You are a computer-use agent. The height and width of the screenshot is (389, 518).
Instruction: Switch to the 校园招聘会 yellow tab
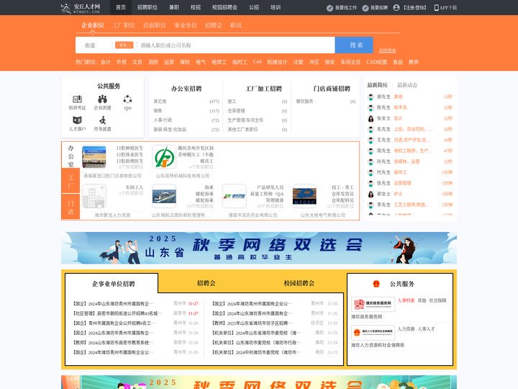(299, 283)
